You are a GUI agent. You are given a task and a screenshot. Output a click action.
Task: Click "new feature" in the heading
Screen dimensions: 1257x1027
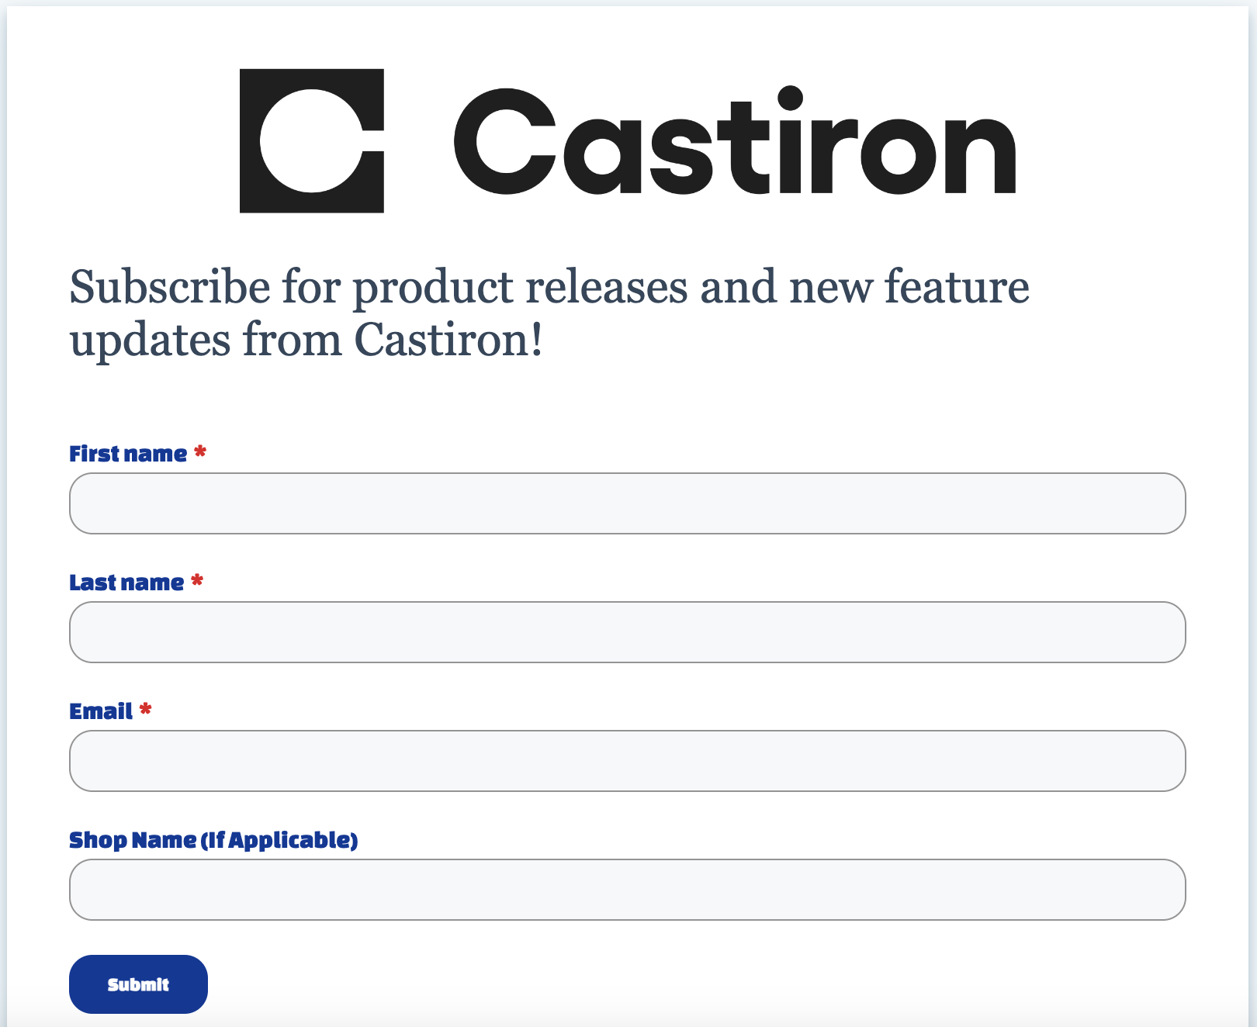click(x=909, y=287)
